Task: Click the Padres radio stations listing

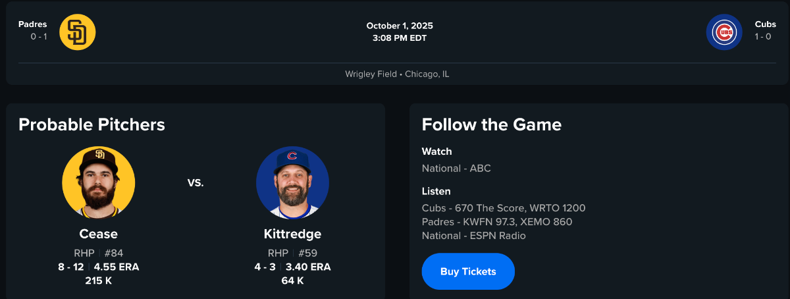Action: pos(497,222)
